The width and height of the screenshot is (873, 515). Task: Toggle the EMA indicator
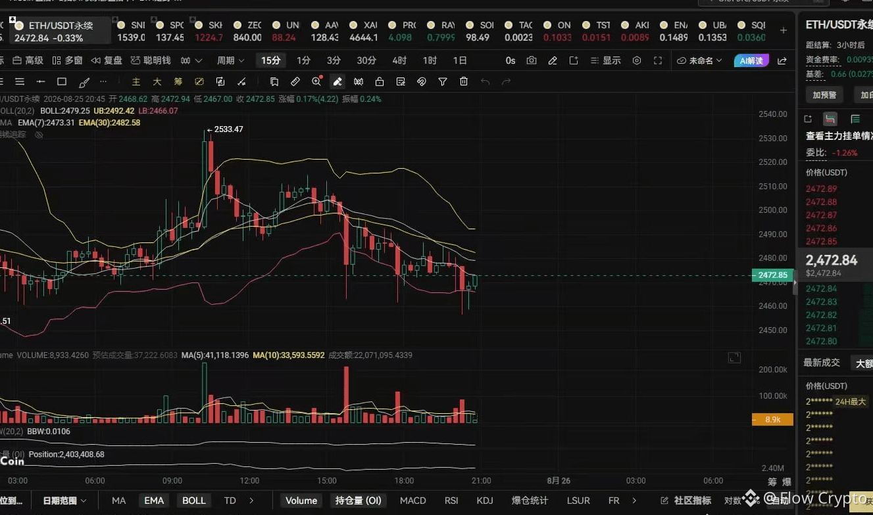[154, 501]
